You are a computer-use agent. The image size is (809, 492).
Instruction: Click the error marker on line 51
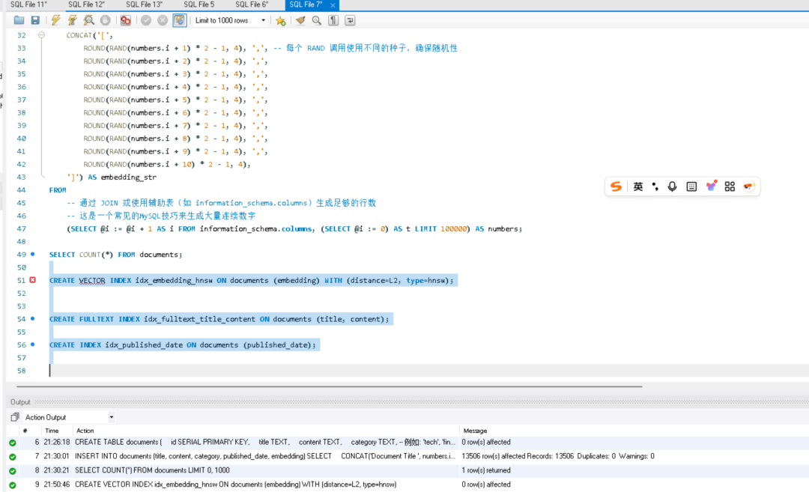(31, 280)
